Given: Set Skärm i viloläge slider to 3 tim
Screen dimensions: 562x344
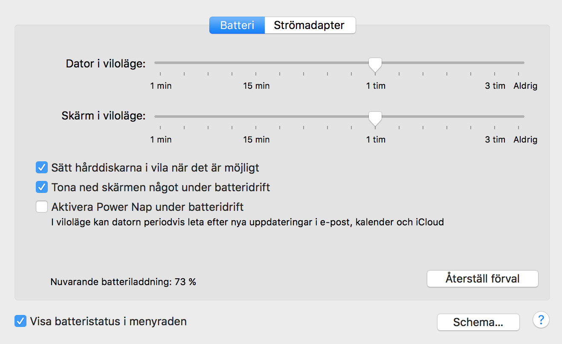Looking at the screenshot, I should pos(495,116).
